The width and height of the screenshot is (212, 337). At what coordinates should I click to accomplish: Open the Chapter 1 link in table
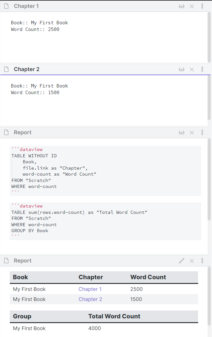click(x=90, y=289)
